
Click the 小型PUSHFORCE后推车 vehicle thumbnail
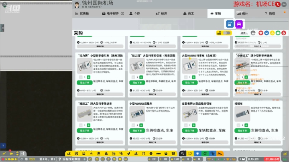pyautogui.click(x=137, y=114)
